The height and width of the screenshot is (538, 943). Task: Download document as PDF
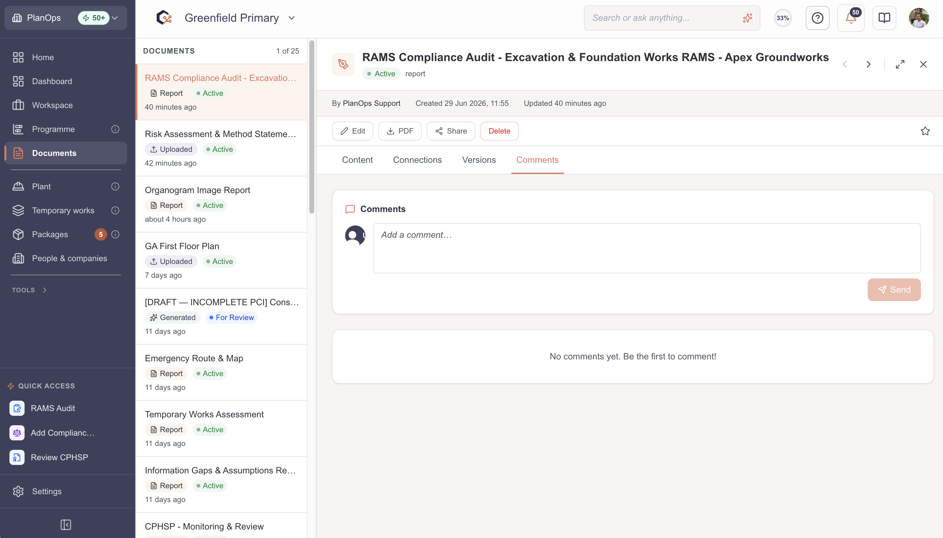400,131
